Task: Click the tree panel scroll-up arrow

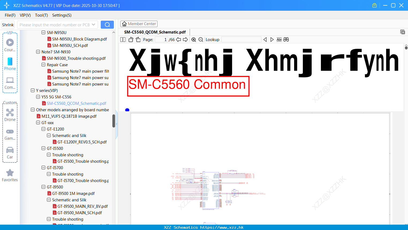Action: pos(114,32)
